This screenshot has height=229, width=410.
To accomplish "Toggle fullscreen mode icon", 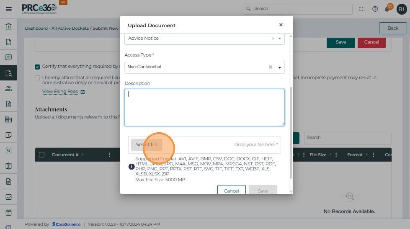I will (x=361, y=9).
